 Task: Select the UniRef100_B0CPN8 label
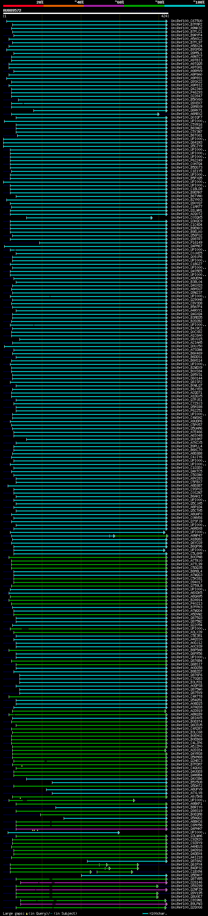coord(186,558)
